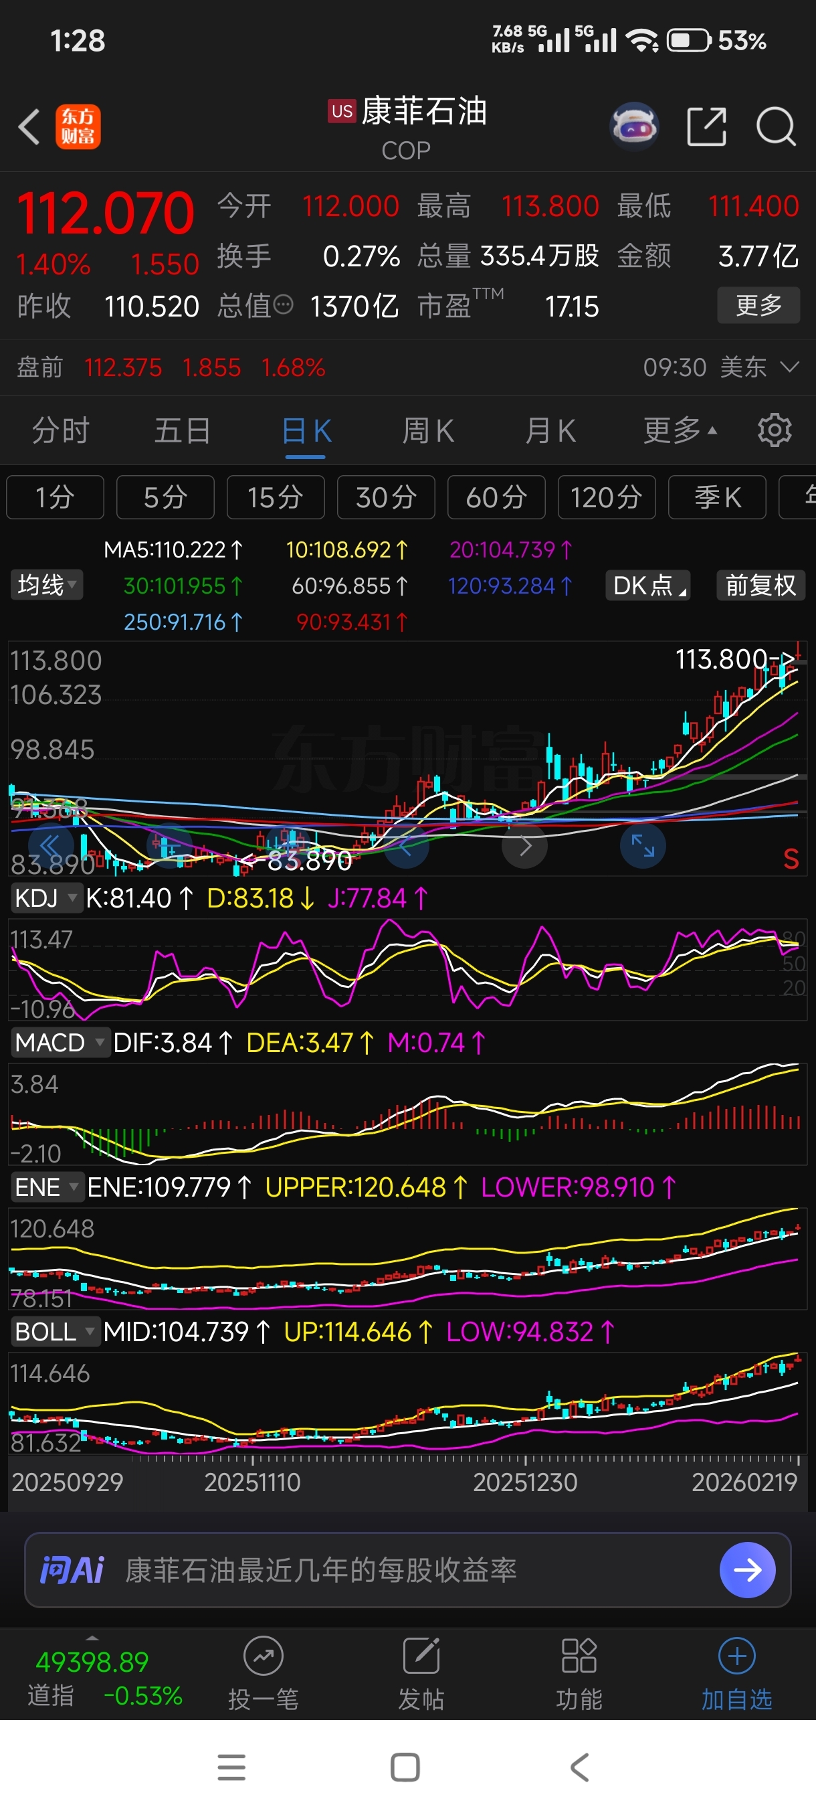The width and height of the screenshot is (816, 1815).
Task: Move chart right with the grey arrow
Action: 524,845
